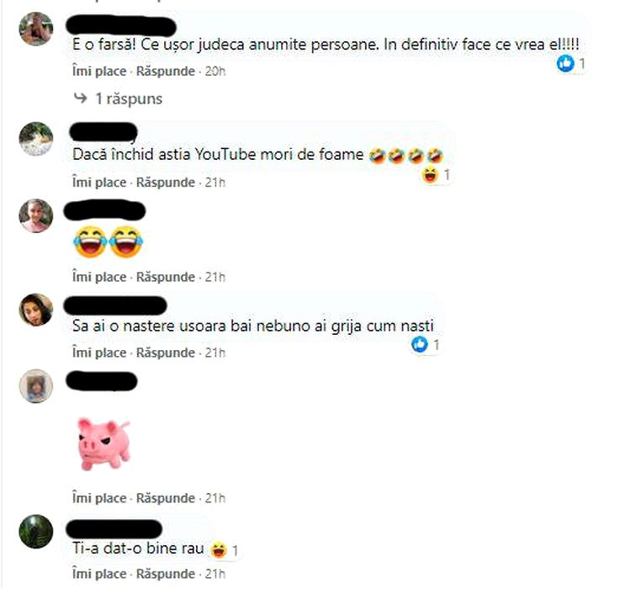This screenshot has height=589, width=630.
Task: Click like reaction icon on the 'E o farsă' comment
Action: coord(565,63)
